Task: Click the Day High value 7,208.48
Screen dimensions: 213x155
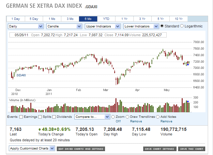Action: (x=113, y=129)
